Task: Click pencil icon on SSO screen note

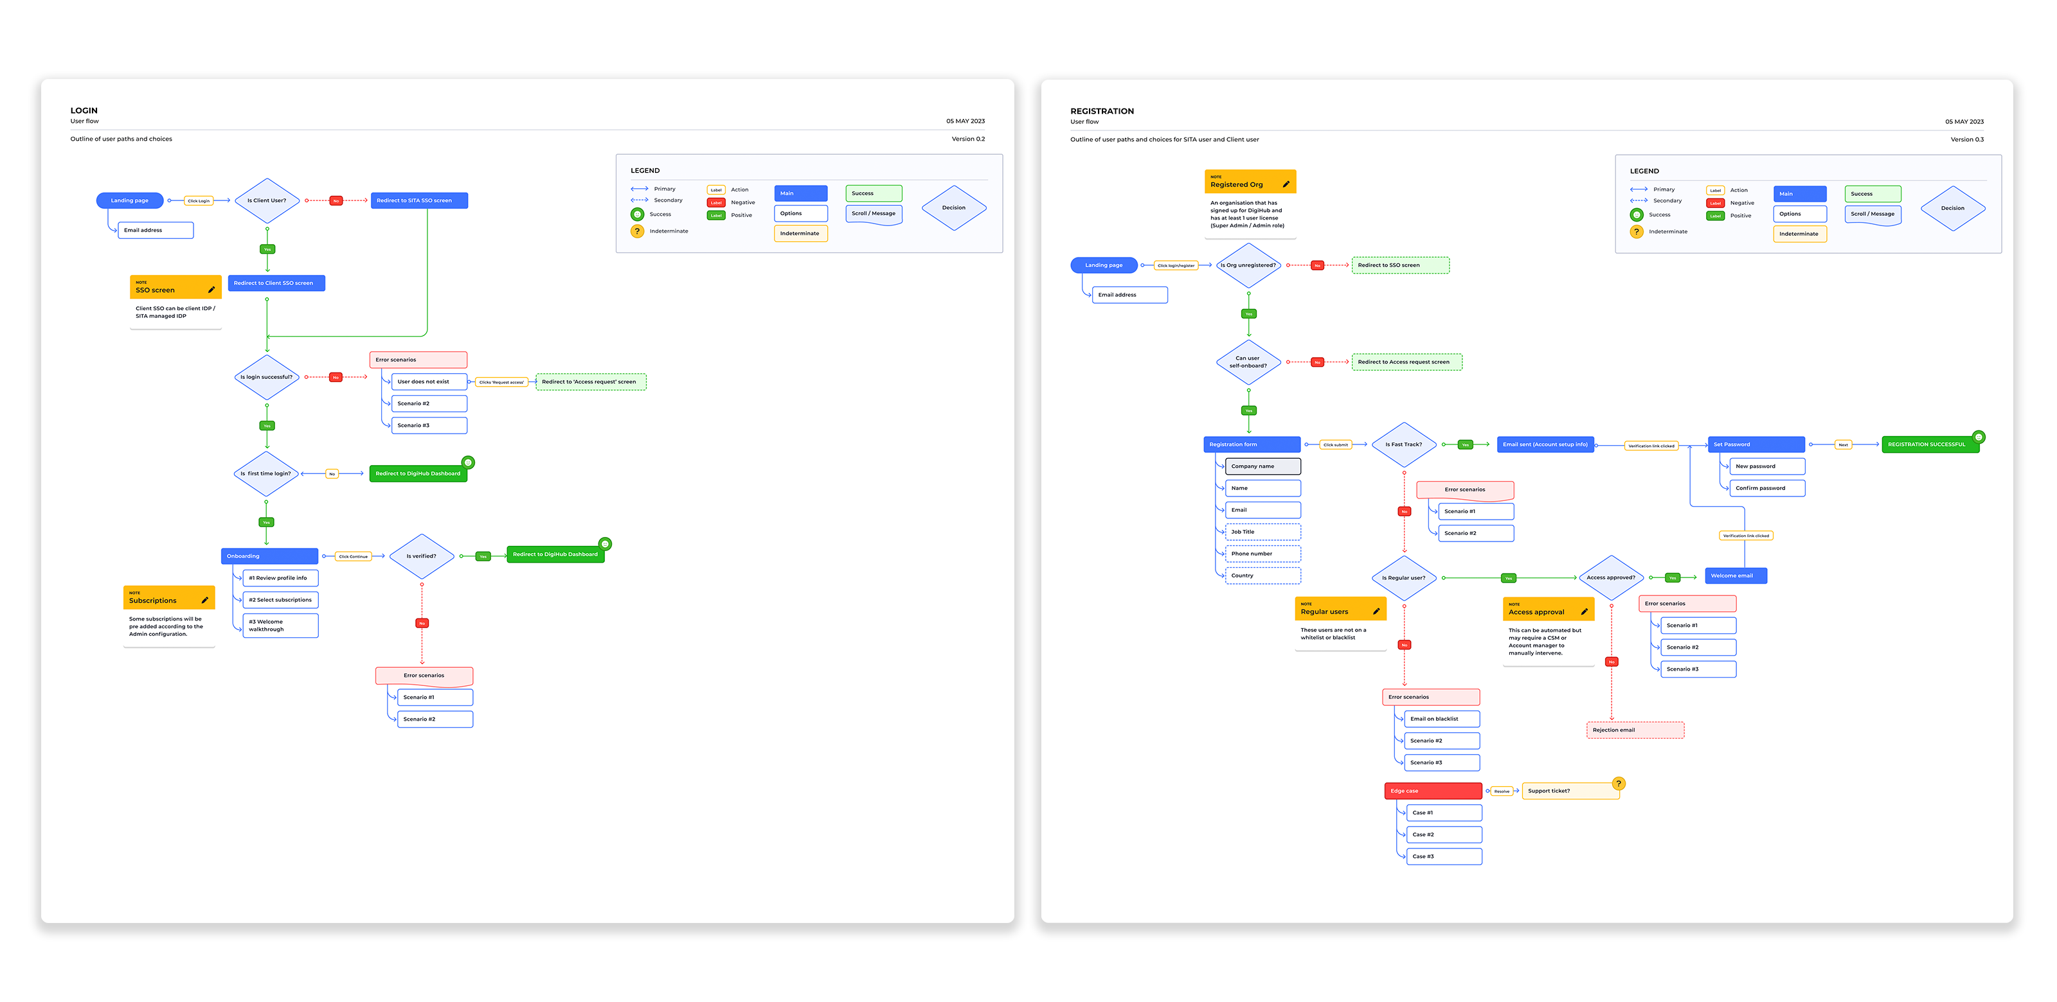Action: pos(211,290)
